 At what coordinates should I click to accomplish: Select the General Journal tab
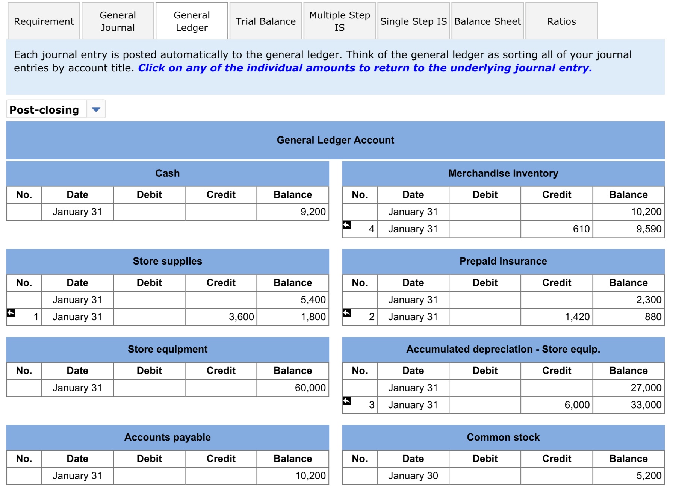coord(117,21)
